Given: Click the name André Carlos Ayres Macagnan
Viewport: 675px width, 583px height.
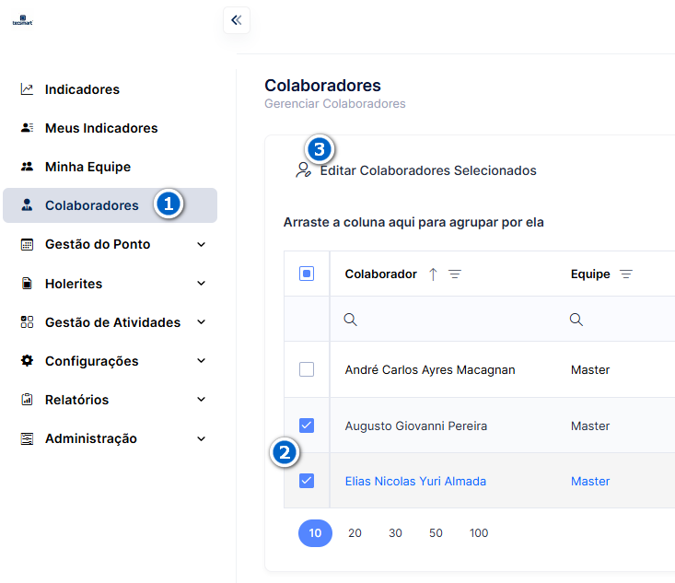Looking at the screenshot, I should coord(430,369).
